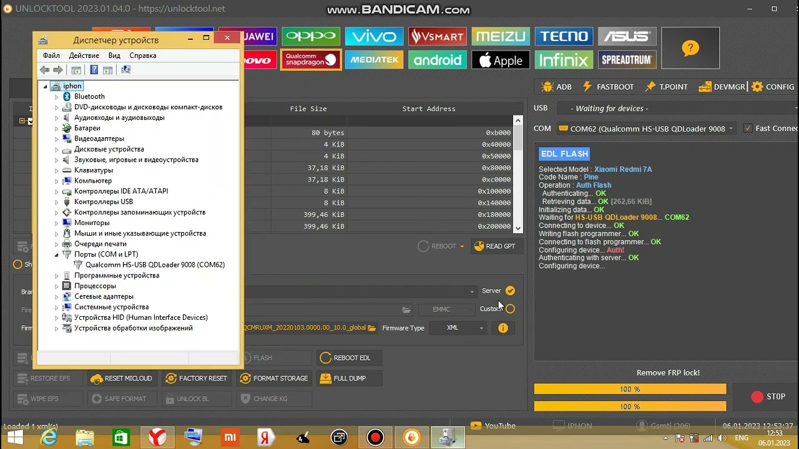The image size is (799, 449).
Task: Open the Apple tab
Action: pyautogui.click(x=501, y=60)
